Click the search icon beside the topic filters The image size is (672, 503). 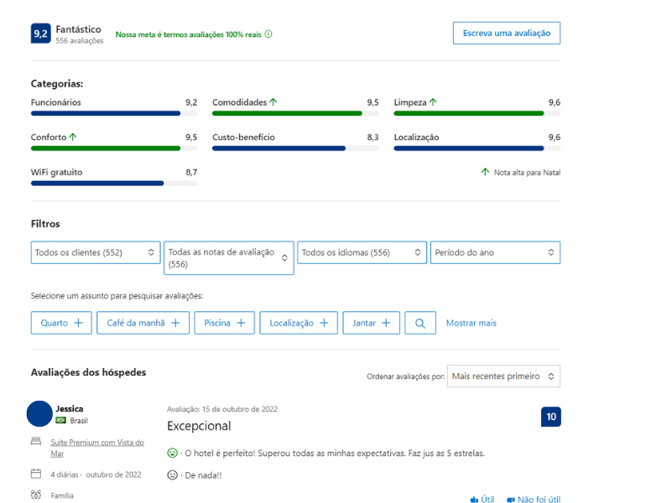420,323
